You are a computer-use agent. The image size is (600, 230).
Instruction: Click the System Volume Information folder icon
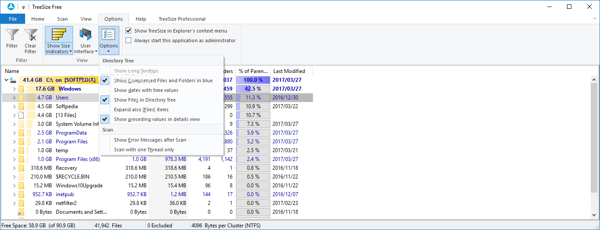click(21, 124)
